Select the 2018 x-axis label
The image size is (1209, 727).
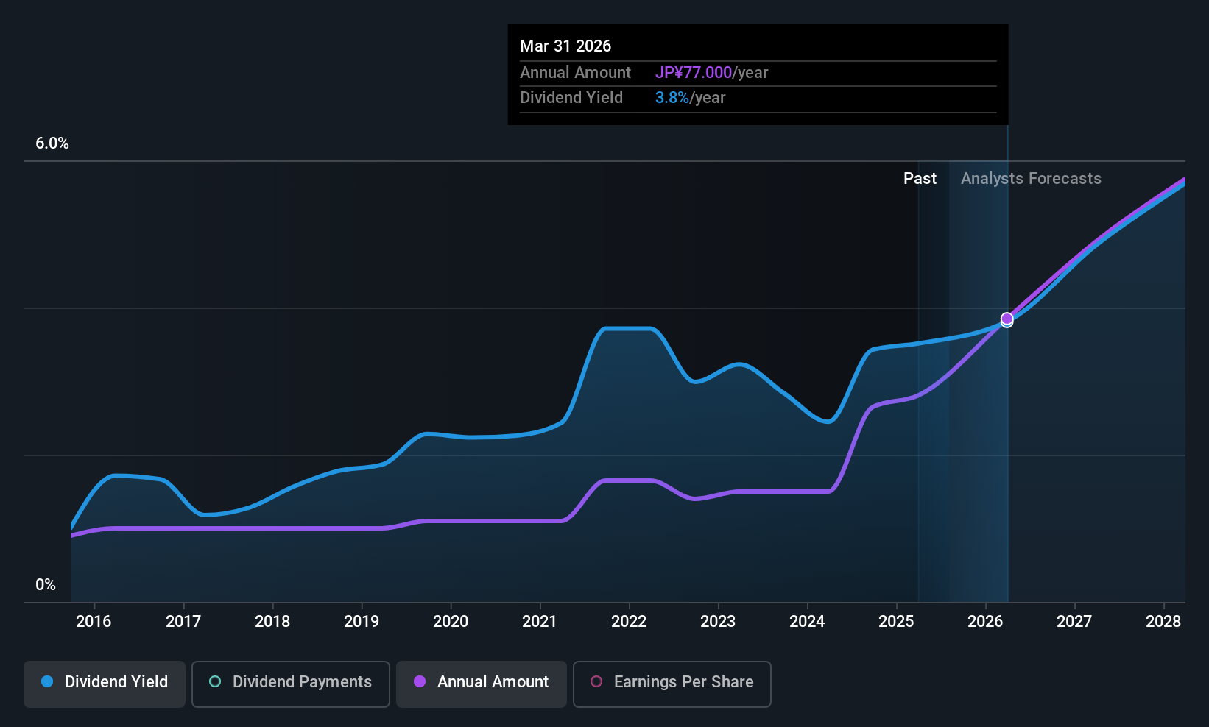pos(272,622)
